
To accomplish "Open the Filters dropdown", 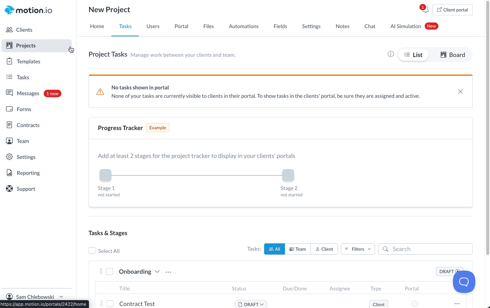I will coord(358,249).
